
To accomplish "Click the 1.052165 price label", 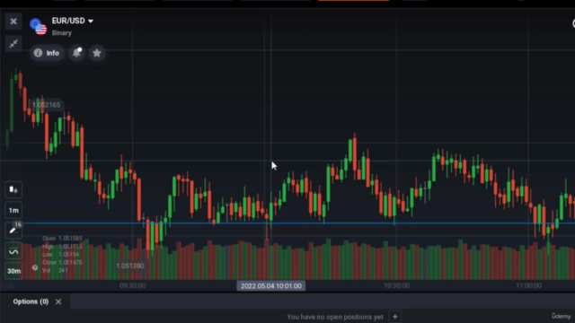I will (x=46, y=105).
